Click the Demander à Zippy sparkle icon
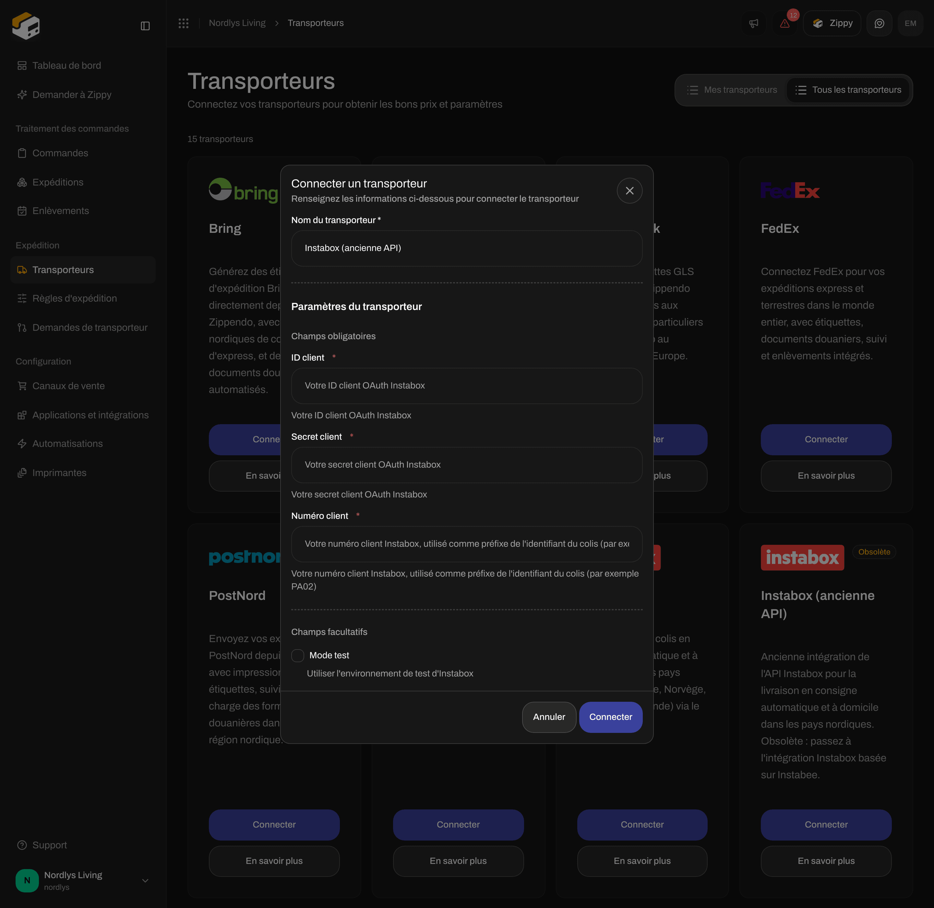 (22, 94)
